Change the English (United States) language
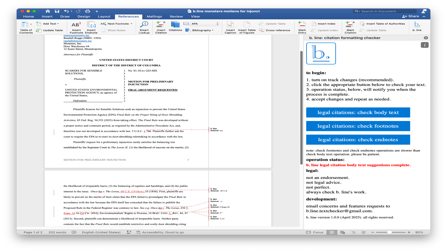The width and height of the screenshot is (447, 251). [x=101, y=232]
